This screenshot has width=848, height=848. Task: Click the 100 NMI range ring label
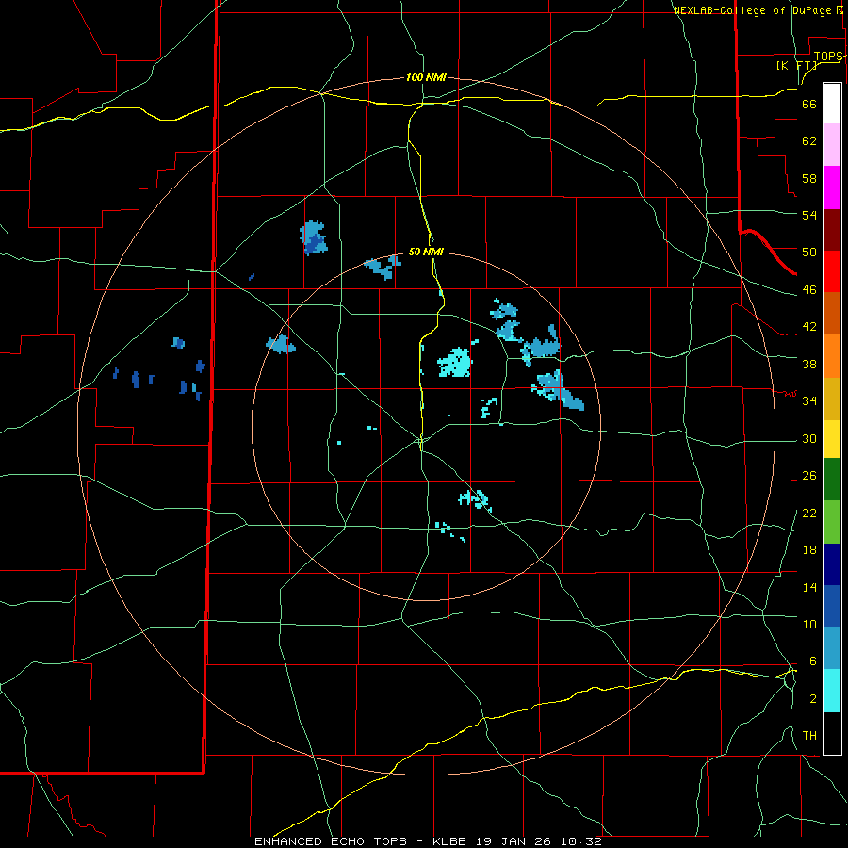(x=426, y=77)
